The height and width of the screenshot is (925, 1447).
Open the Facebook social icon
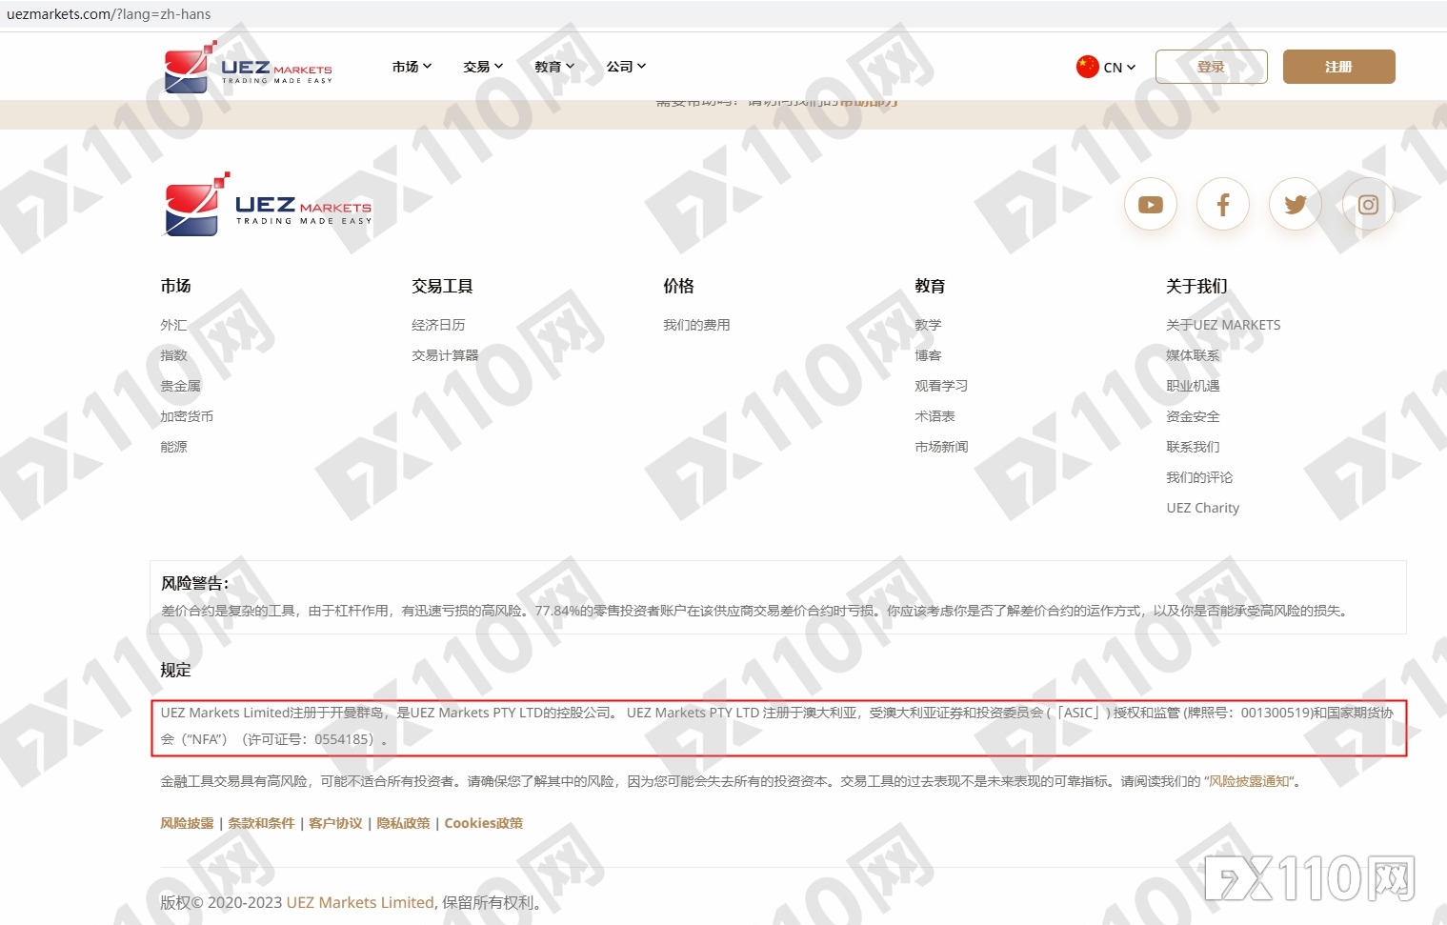1223,205
